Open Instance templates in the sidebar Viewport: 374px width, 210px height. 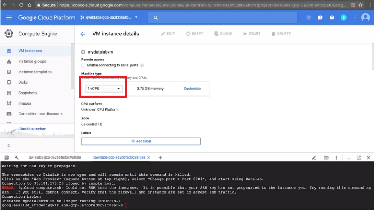click(x=35, y=72)
